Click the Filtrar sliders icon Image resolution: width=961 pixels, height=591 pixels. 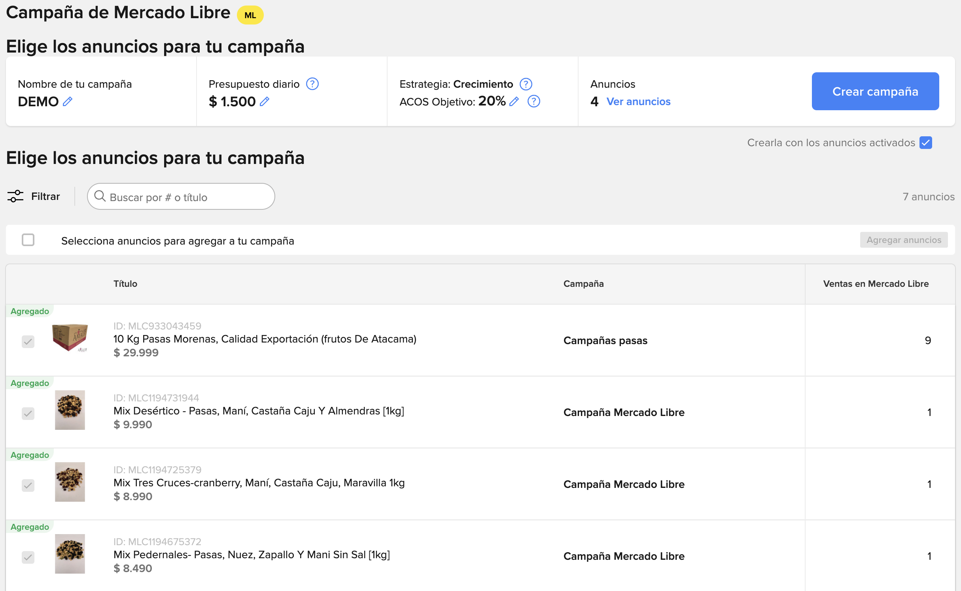click(15, 196)
